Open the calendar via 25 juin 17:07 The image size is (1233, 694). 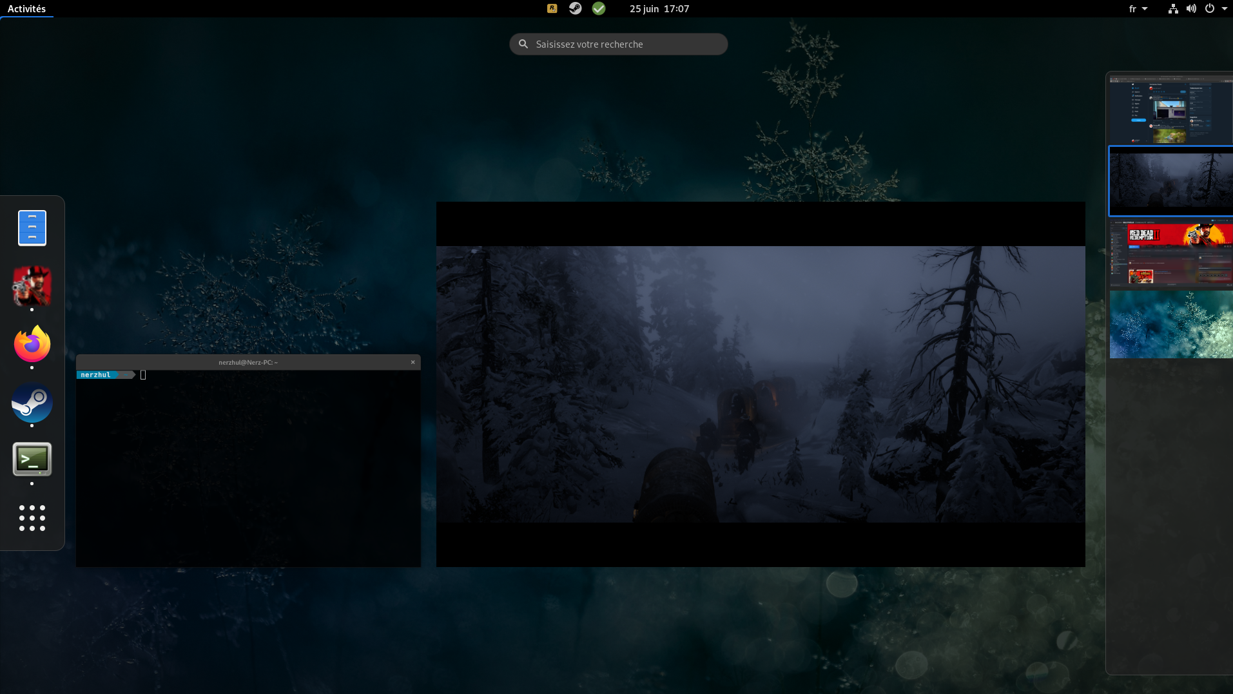659,8
